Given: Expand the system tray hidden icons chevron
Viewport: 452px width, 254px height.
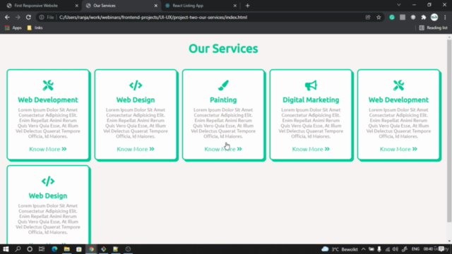Looking at the screenshot, I should tap(363, 249).
